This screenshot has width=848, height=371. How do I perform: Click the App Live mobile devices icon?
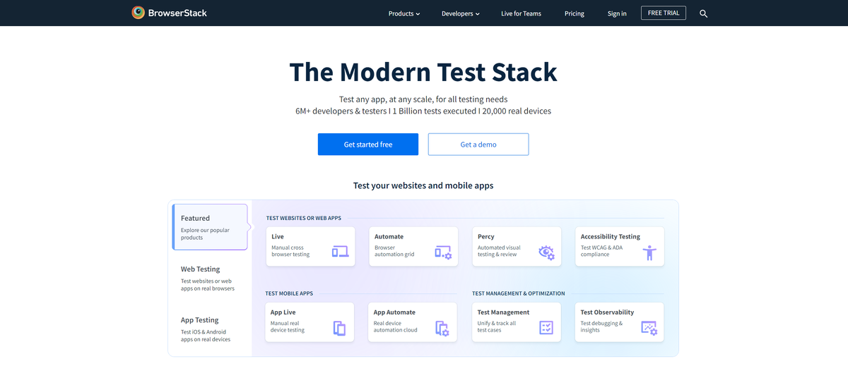pyautogui.click(x=340, y=328)
